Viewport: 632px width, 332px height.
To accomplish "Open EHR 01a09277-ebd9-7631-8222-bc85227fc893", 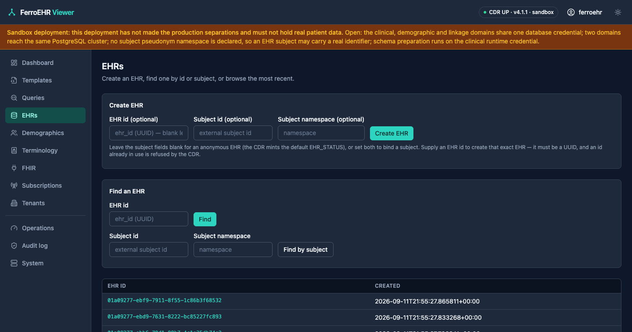I will click(165, 316).
